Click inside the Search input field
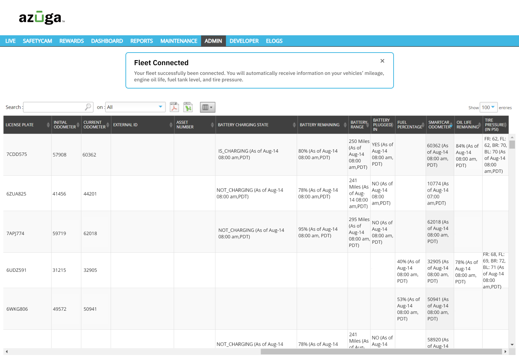Screen dimensions: 519x360 point(54,107)
